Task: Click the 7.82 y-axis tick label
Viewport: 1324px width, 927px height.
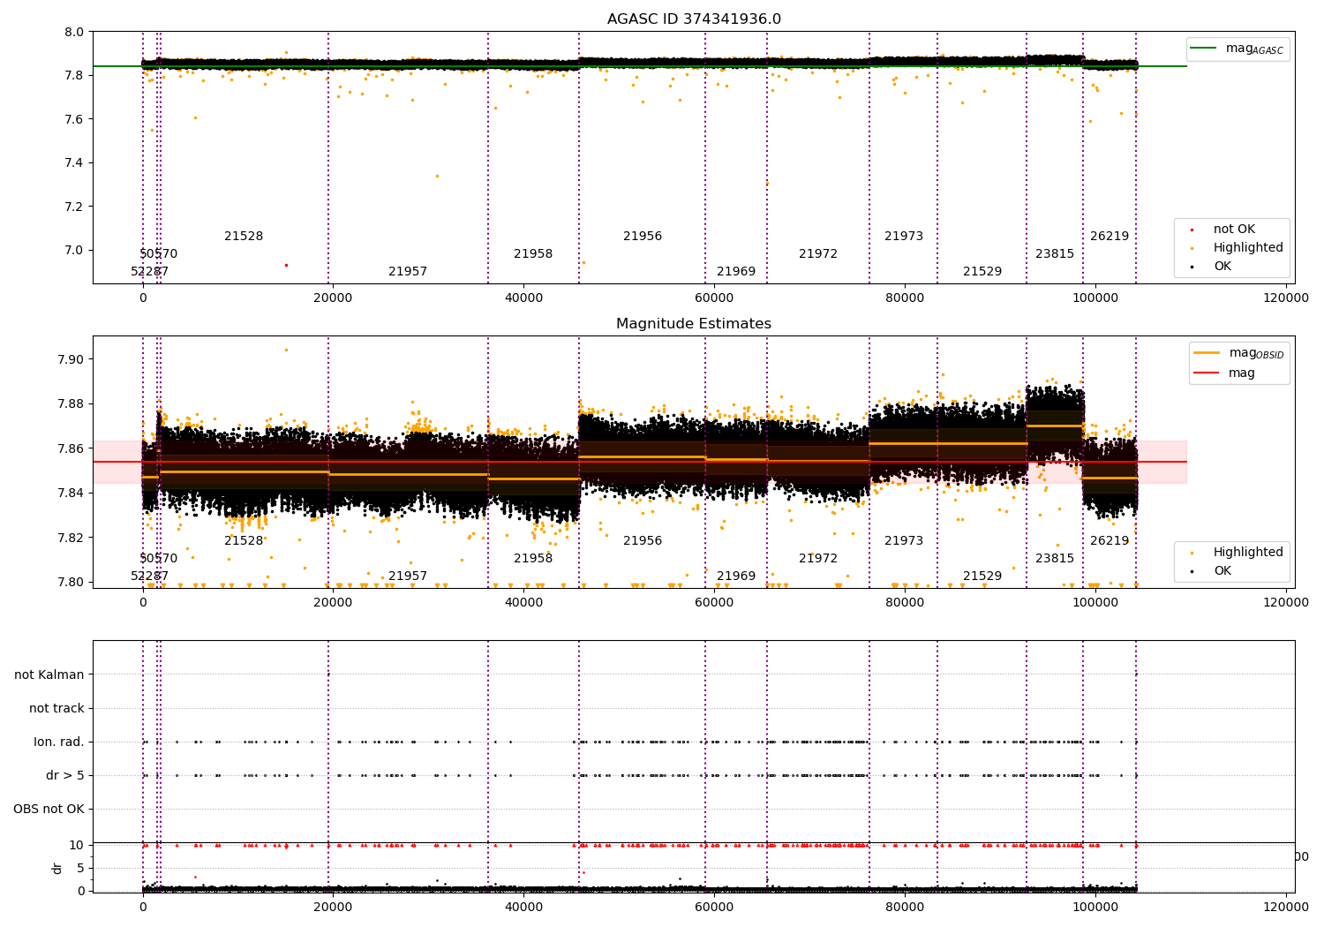Action: 71,538
